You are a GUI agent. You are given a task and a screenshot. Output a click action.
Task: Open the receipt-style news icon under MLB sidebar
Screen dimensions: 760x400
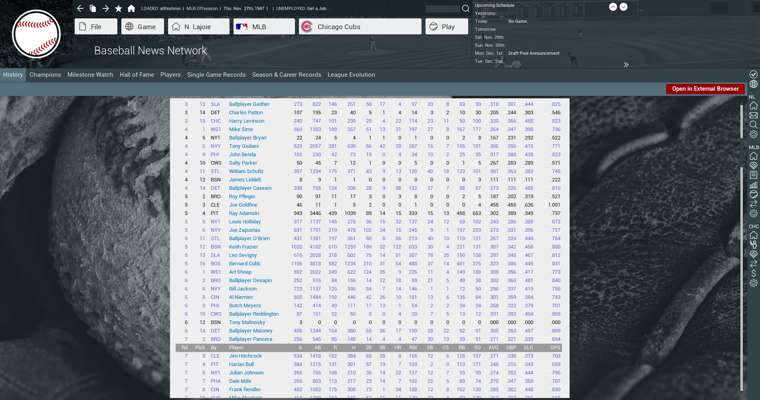click(753, 175)
